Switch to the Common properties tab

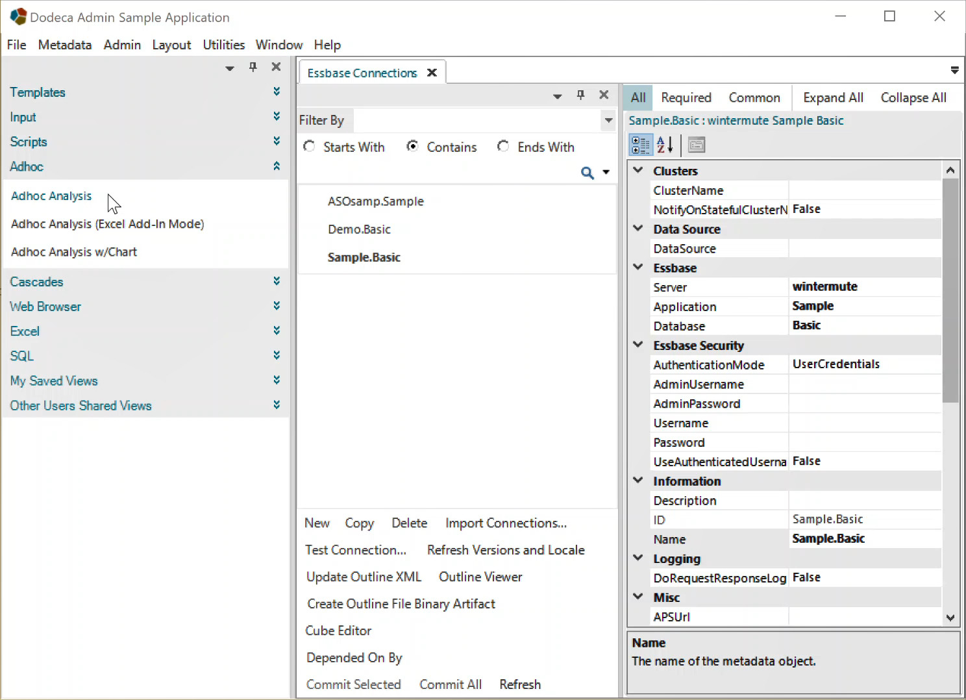pyautogui.click(x=754, y=97)
